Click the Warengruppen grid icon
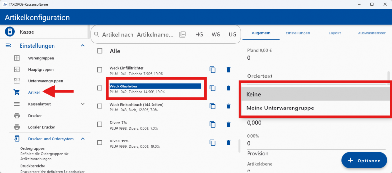 pyautogui.click(x=17, y=58)
